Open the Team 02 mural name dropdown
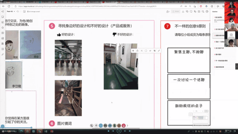This screenshot has height=134, width=238. (x=11, y=12)
